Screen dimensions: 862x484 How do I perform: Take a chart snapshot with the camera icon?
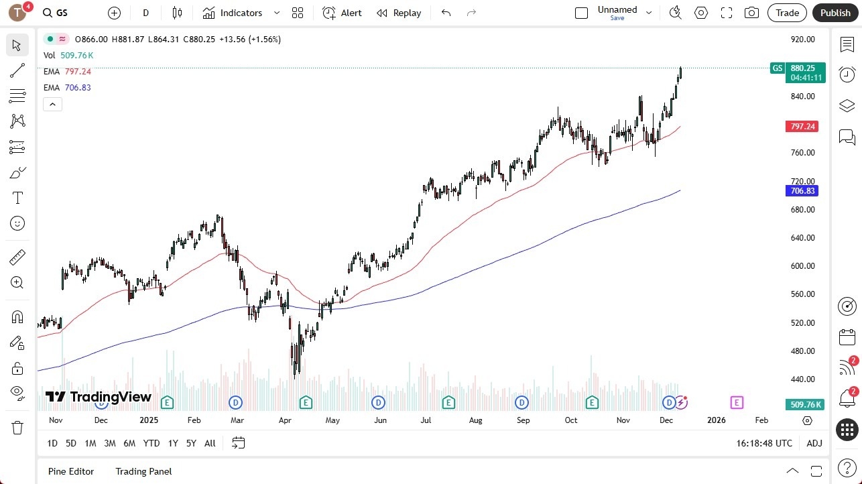[x=751, y=12]
